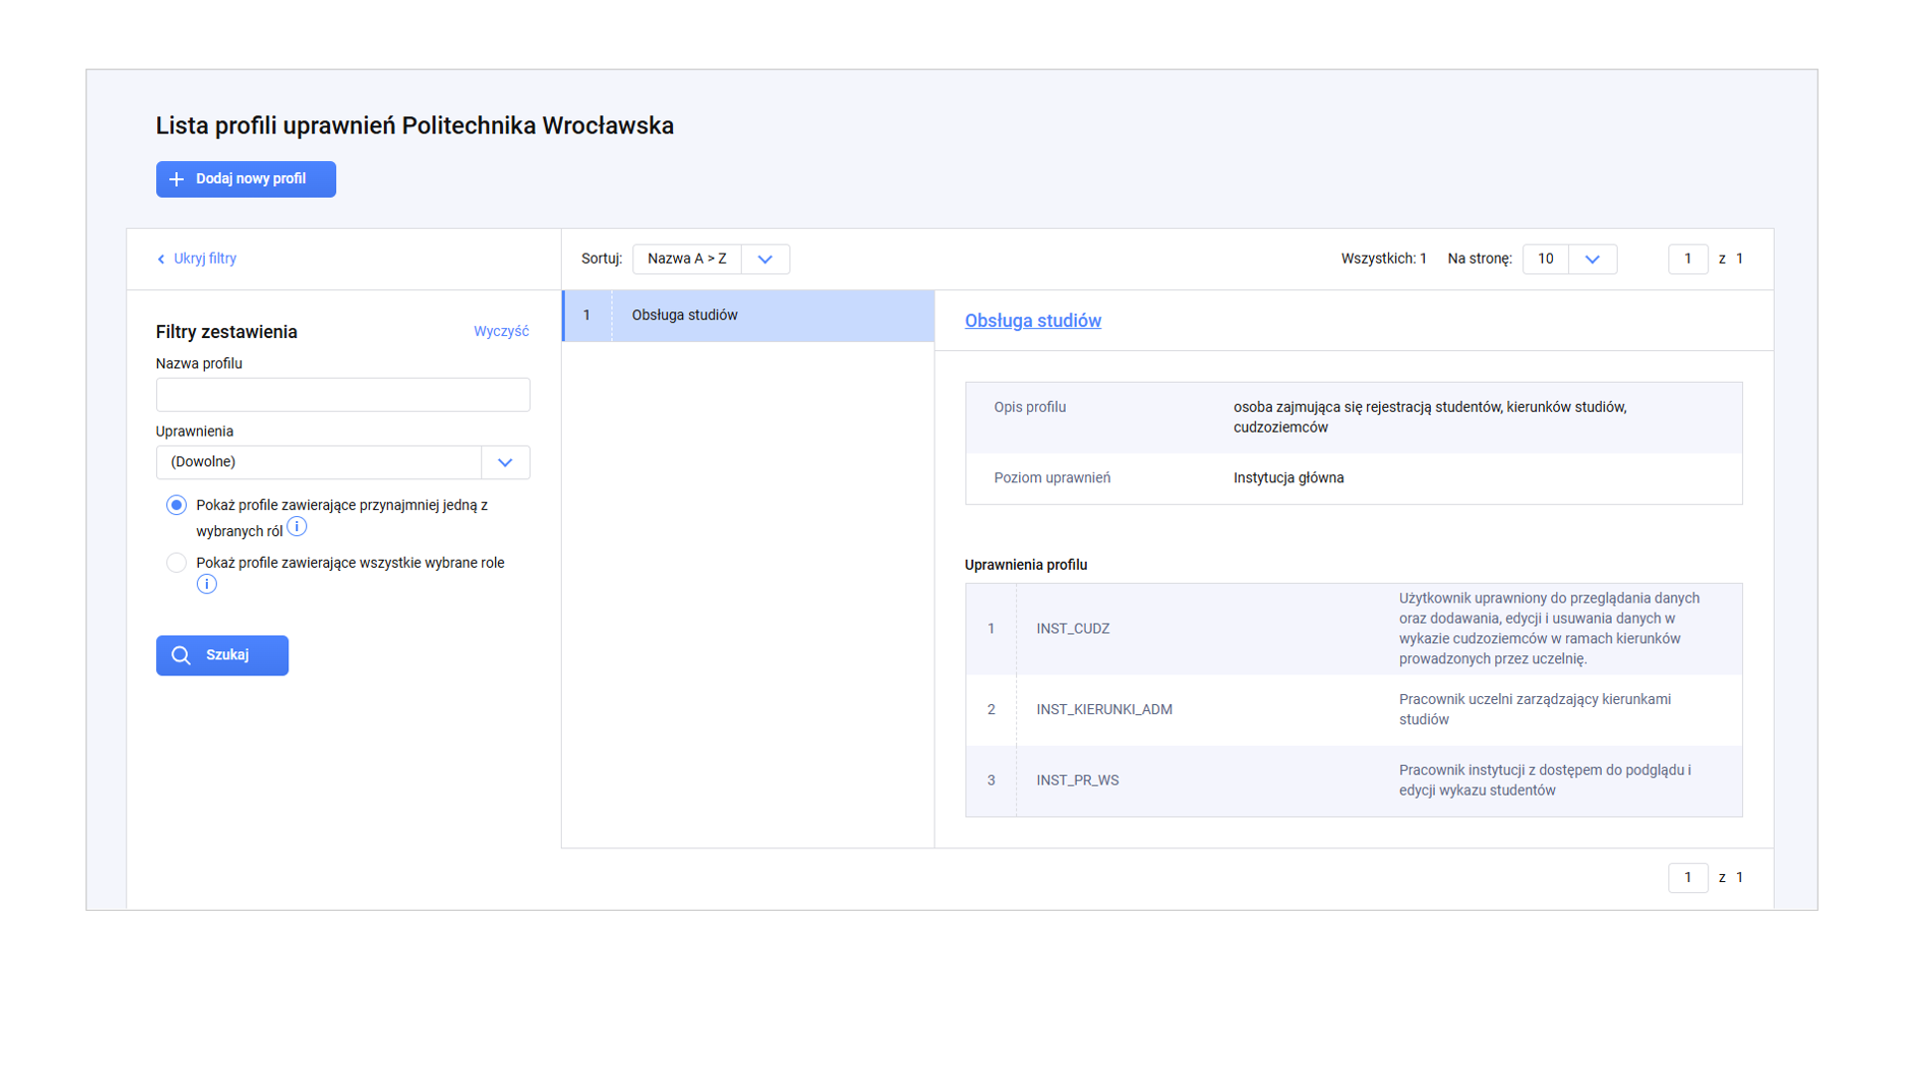The height and width of the screenshot is (1074, 1909).
Task: Select radio 'przynajmniej jedną z wybranych ról'
Action: (x=176, y=505)
